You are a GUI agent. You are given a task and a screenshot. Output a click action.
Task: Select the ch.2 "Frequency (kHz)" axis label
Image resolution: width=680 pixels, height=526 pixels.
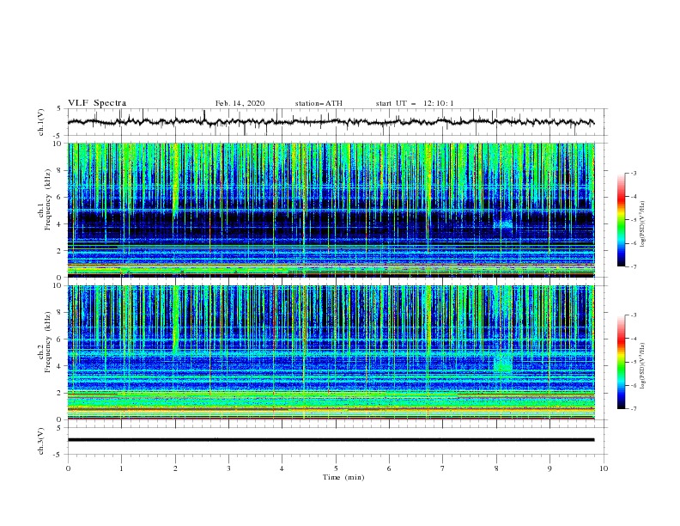[48, 342]
